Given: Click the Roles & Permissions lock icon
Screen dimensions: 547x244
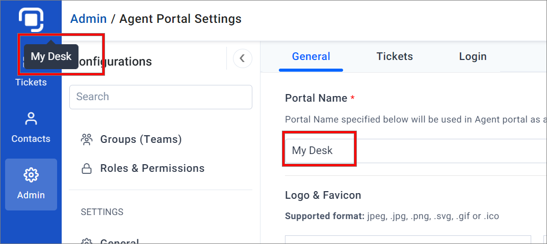Looking at the screenshot, I should pos(86,168).
